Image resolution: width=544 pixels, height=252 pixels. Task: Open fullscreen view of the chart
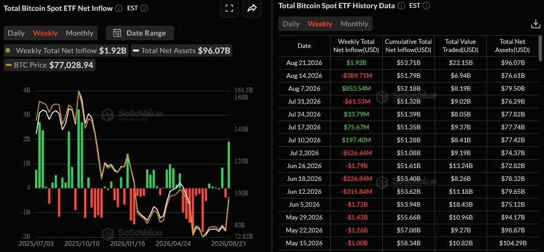click(229, 8)
